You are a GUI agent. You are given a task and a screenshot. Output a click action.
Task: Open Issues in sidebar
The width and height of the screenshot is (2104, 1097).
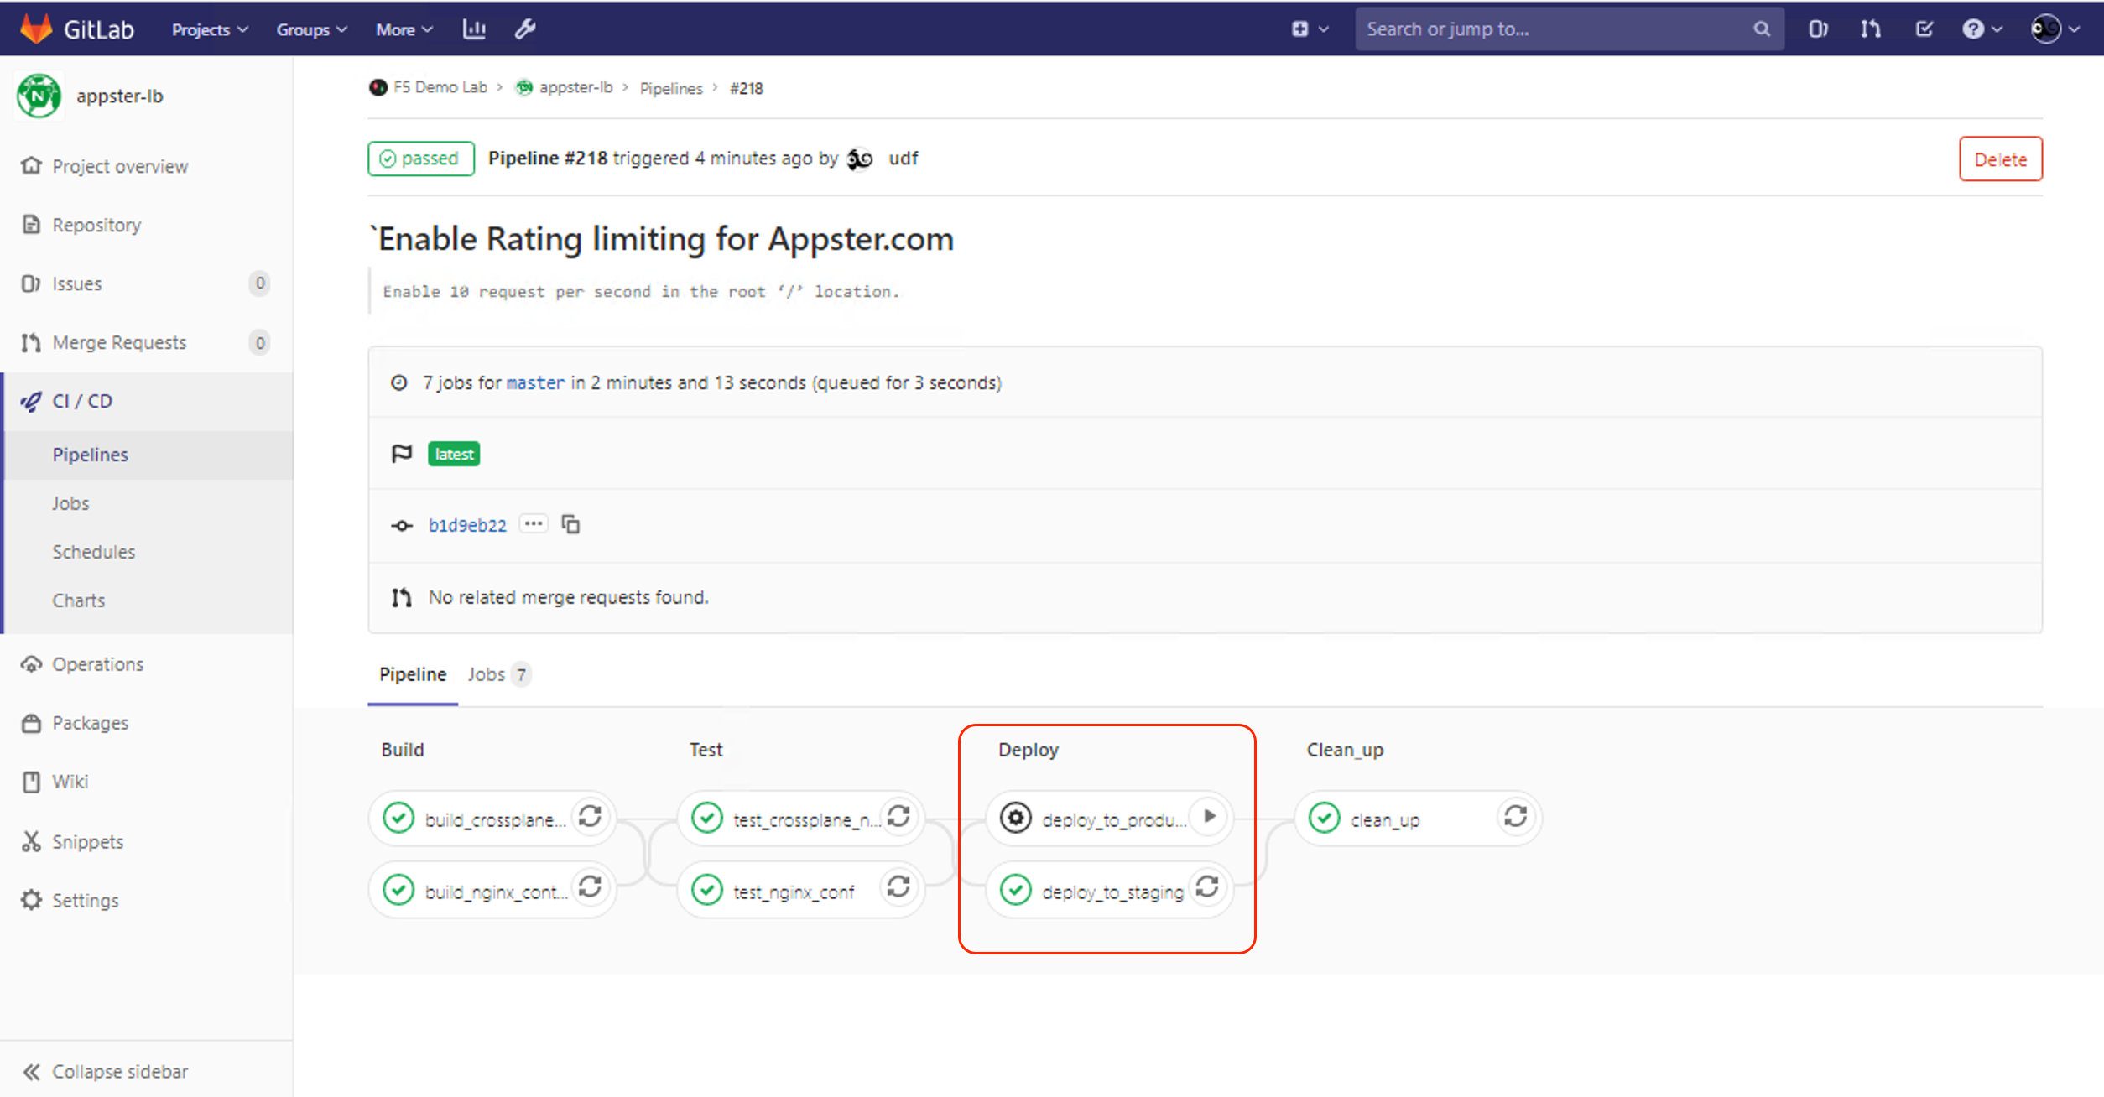point(147,283)
